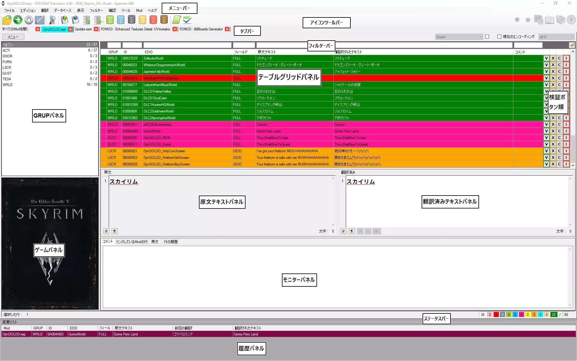Viewport: 577px width, 361px height.
Task: Close the DynDOLOD.esp tab
Action: click(x=70, y=29)
